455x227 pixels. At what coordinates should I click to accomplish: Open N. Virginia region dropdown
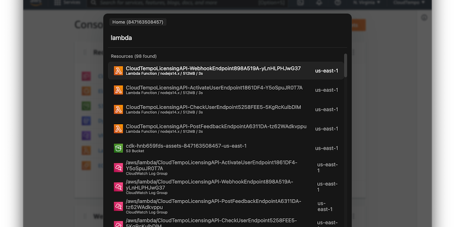click(x=367, y=3)
